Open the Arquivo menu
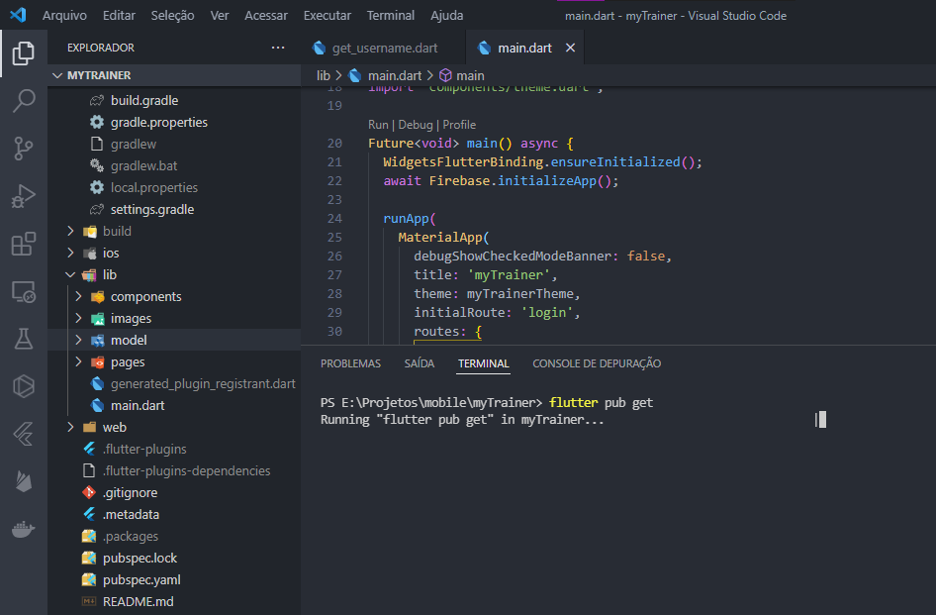The width and height of the screenshot is (936, 615). coord(64,16)
